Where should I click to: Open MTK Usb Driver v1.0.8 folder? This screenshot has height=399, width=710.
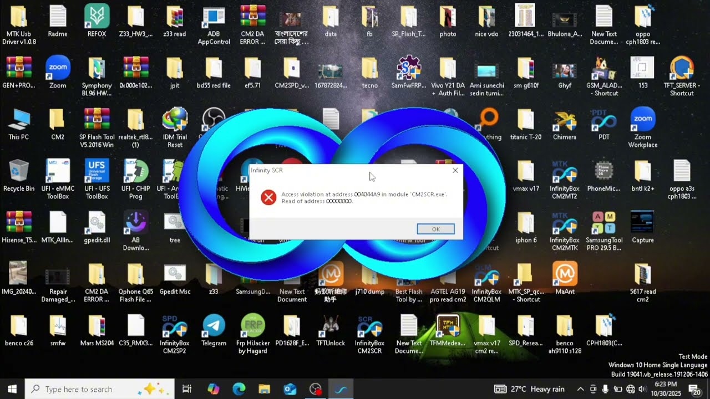(x=19, y=24)
